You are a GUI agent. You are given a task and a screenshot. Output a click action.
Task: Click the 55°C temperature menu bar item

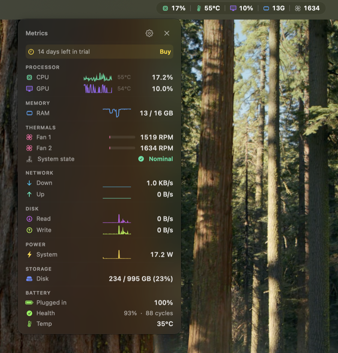click(206, 8)
